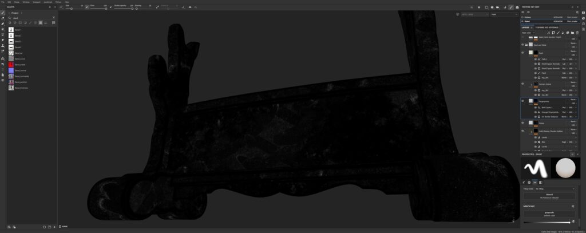Image resolution: width=586 pixels, height=233 pixels.
Task: Click the grayscale uniform color button
Action: pos(549,214)
